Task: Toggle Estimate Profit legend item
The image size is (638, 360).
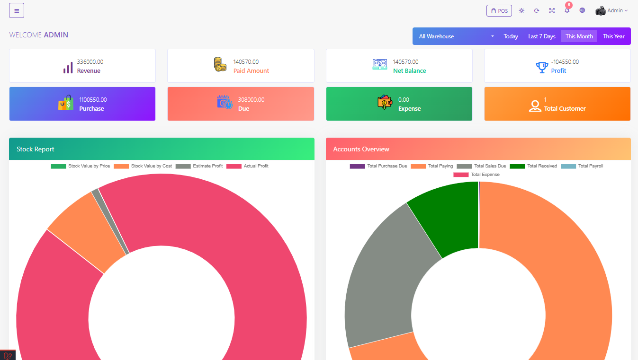Action: pyautogui.click(x=200, y=166)
